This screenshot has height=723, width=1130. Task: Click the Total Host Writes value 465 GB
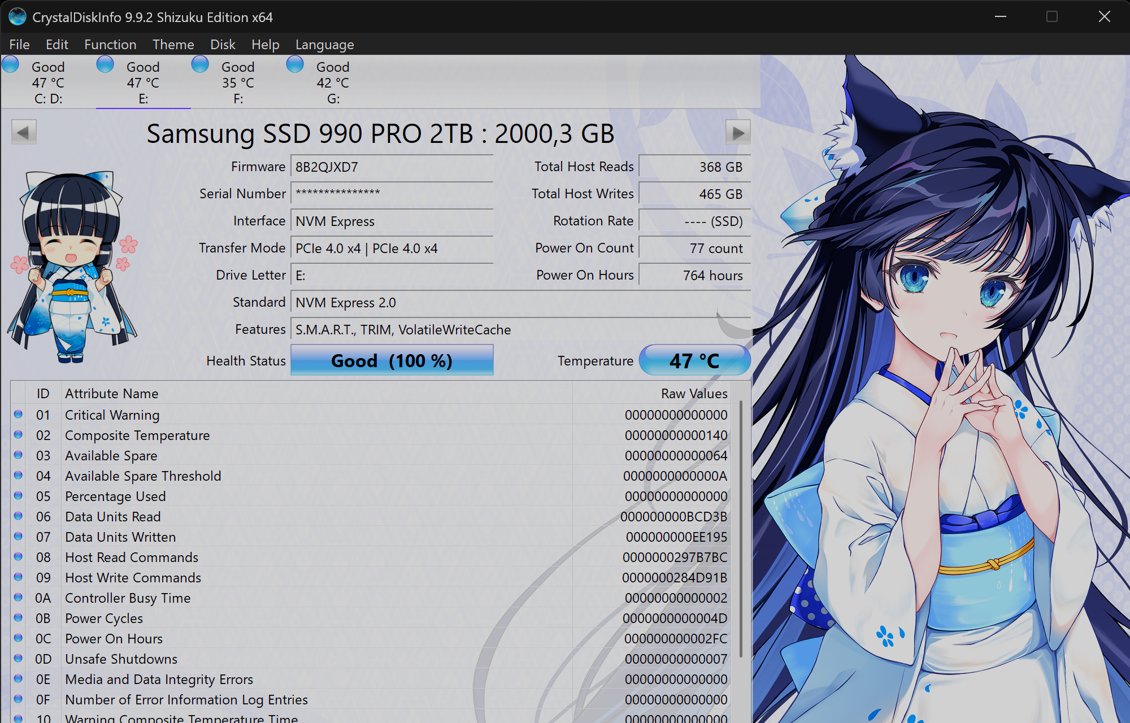click(695, 194)
